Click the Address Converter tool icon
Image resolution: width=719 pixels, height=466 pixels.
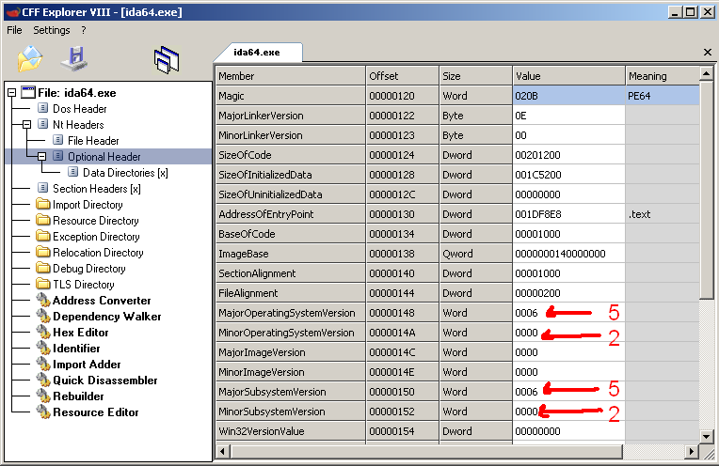[x=43, y=301]
